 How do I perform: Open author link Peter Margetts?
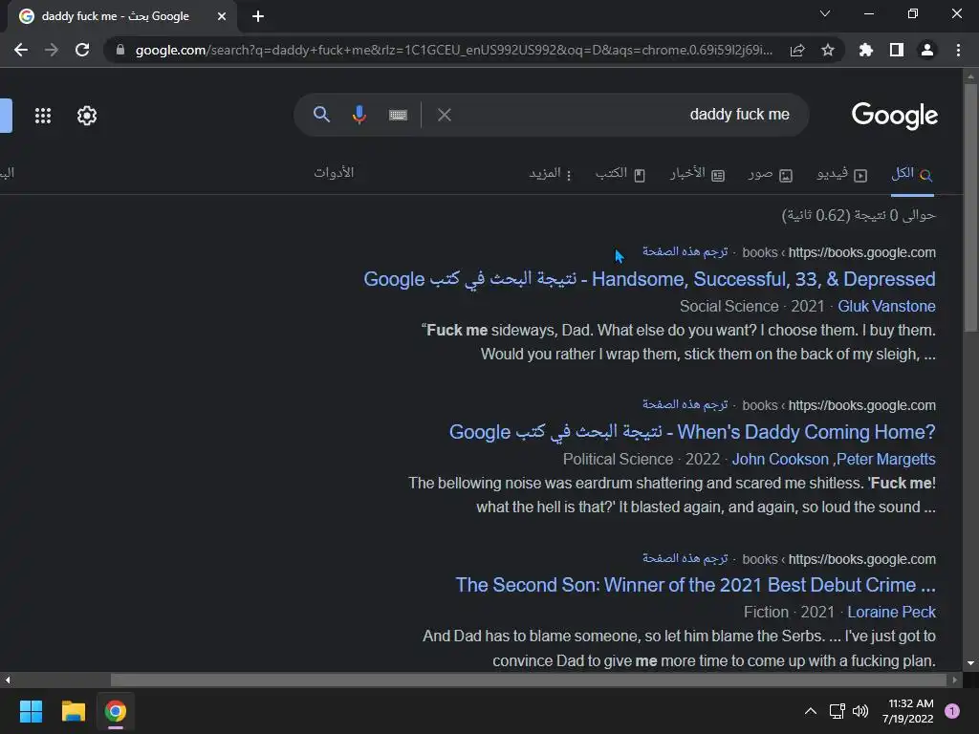pos(886,460)
